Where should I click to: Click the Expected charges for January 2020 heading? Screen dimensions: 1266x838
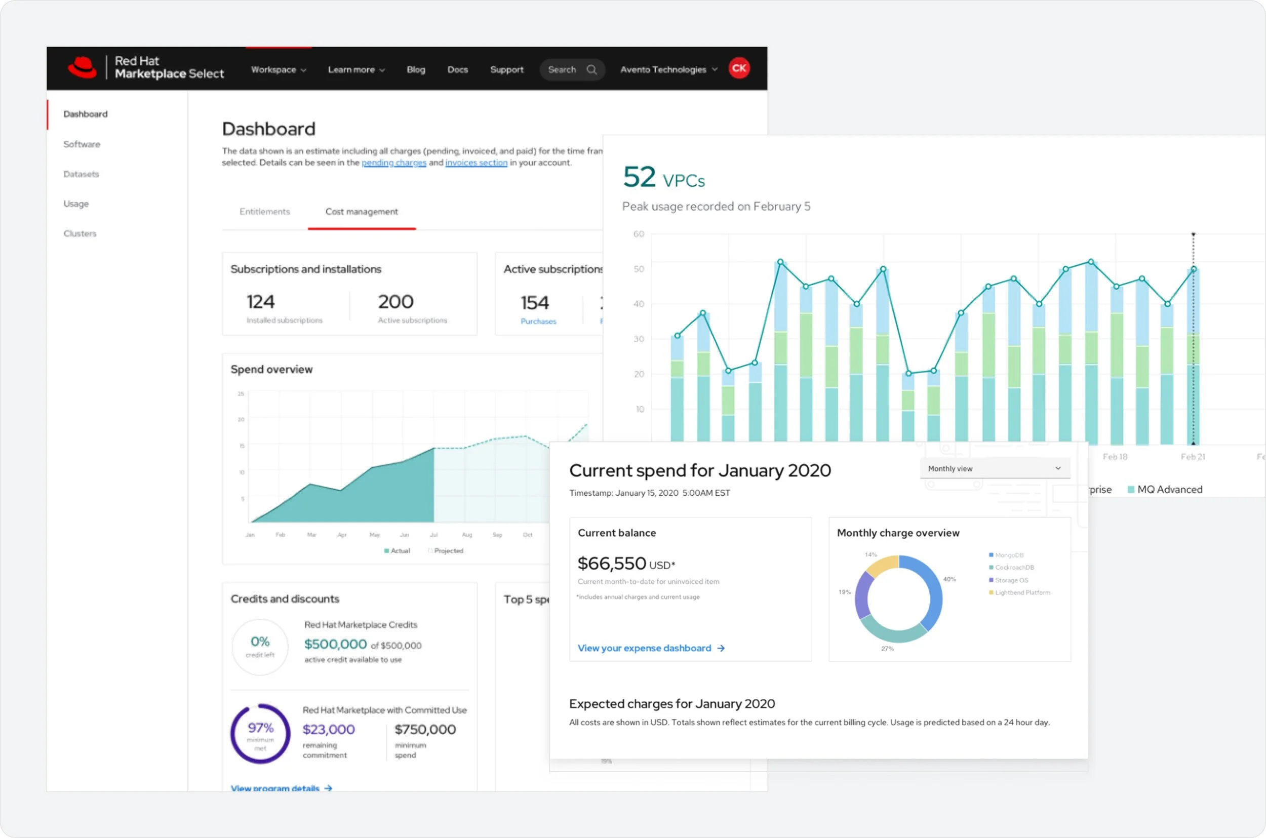point(672,704)
